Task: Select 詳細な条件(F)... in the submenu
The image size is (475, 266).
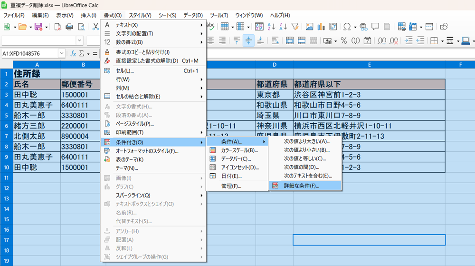Action: [x=301, y=186]
